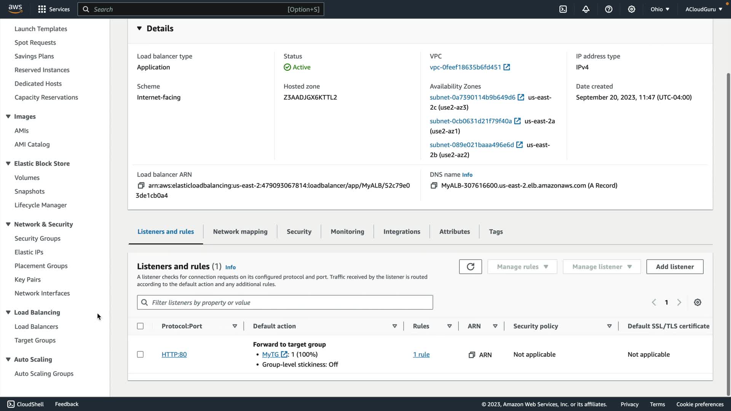This screenshot has height=411, width=731.
Task: Copy the HTTP:80 listener ARN
Action: [472, 355]
